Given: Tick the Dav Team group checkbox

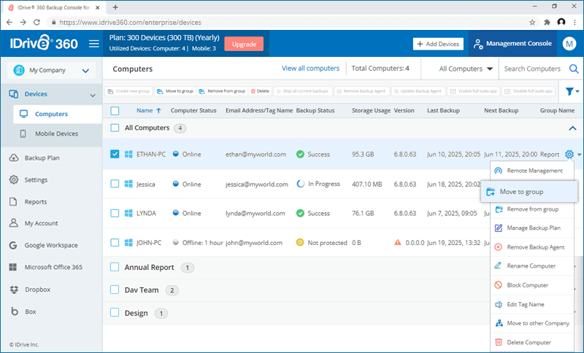Looking at the screenshot, I should (115, 290).
